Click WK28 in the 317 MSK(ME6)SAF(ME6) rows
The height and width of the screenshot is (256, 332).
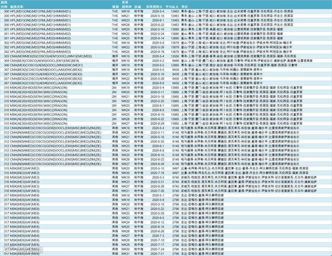(x=125, y=240)
